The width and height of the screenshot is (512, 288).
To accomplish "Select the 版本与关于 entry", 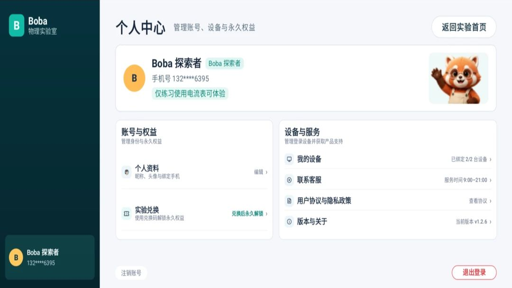I will (388, 222).
